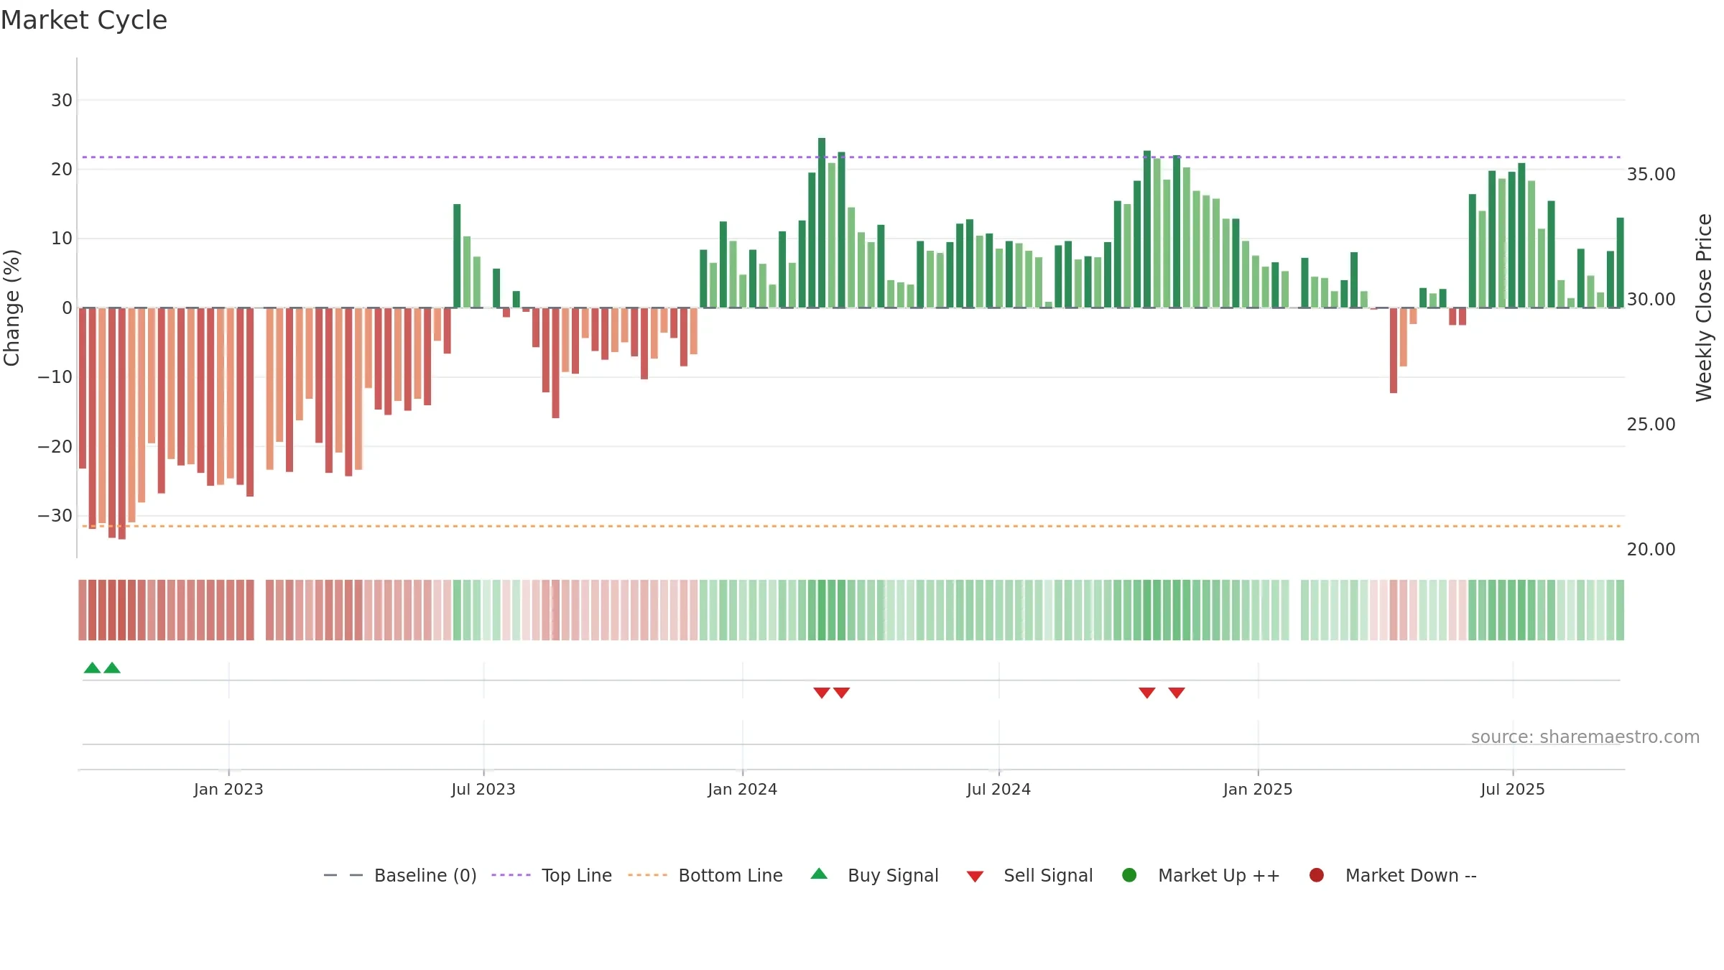Click the 30 left axis tick
Image resolution: width=1724 pixels, height=970 pixels.
coord(62,100)
